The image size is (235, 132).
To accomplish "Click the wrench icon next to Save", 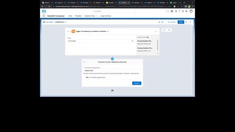I will [186, 22].
